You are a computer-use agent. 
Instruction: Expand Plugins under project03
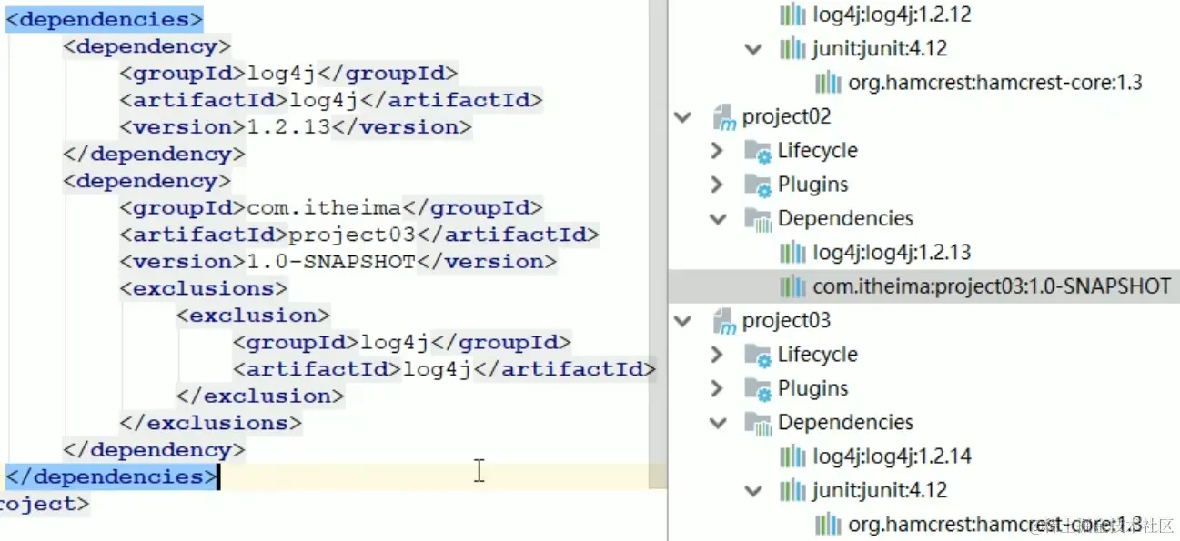717,389
